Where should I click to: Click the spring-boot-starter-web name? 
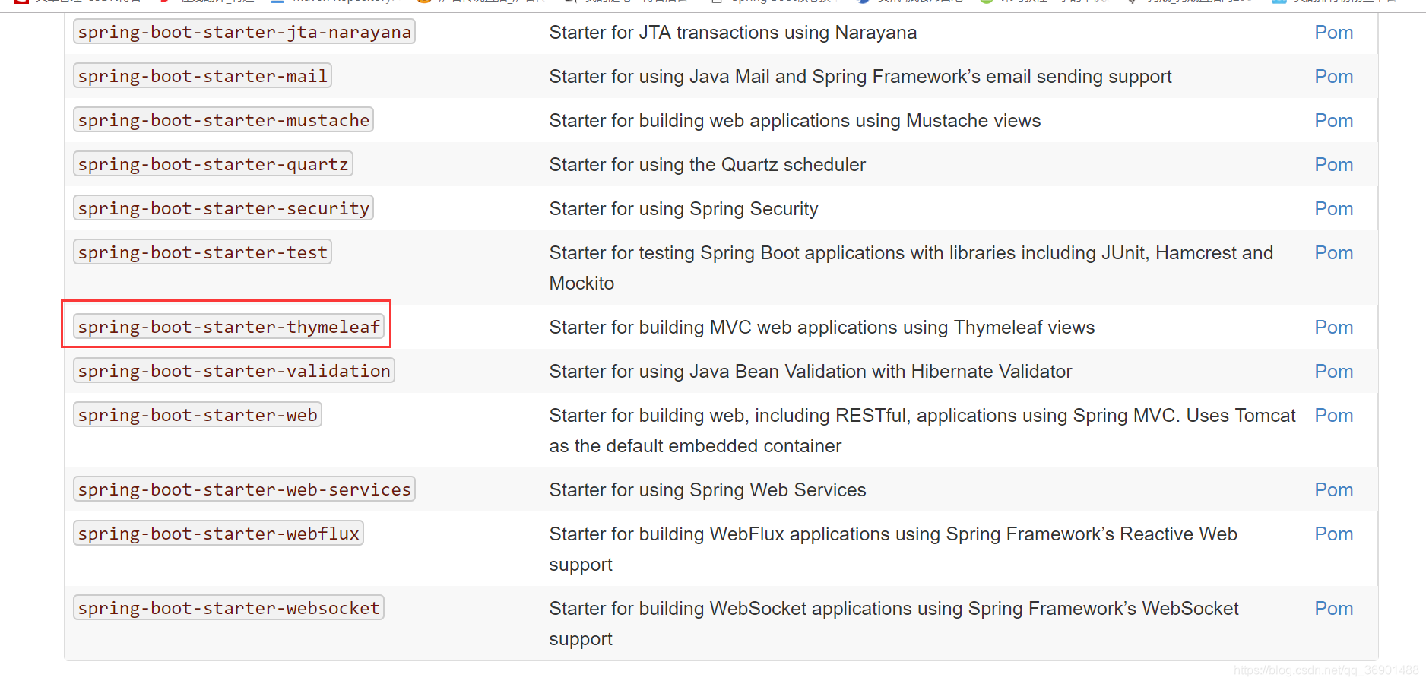coord(198,415)
